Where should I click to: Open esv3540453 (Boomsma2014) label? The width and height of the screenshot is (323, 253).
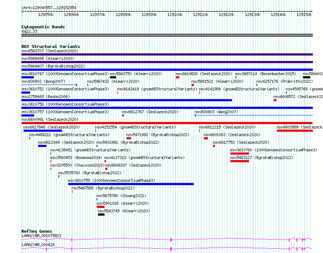click(76, 158)
